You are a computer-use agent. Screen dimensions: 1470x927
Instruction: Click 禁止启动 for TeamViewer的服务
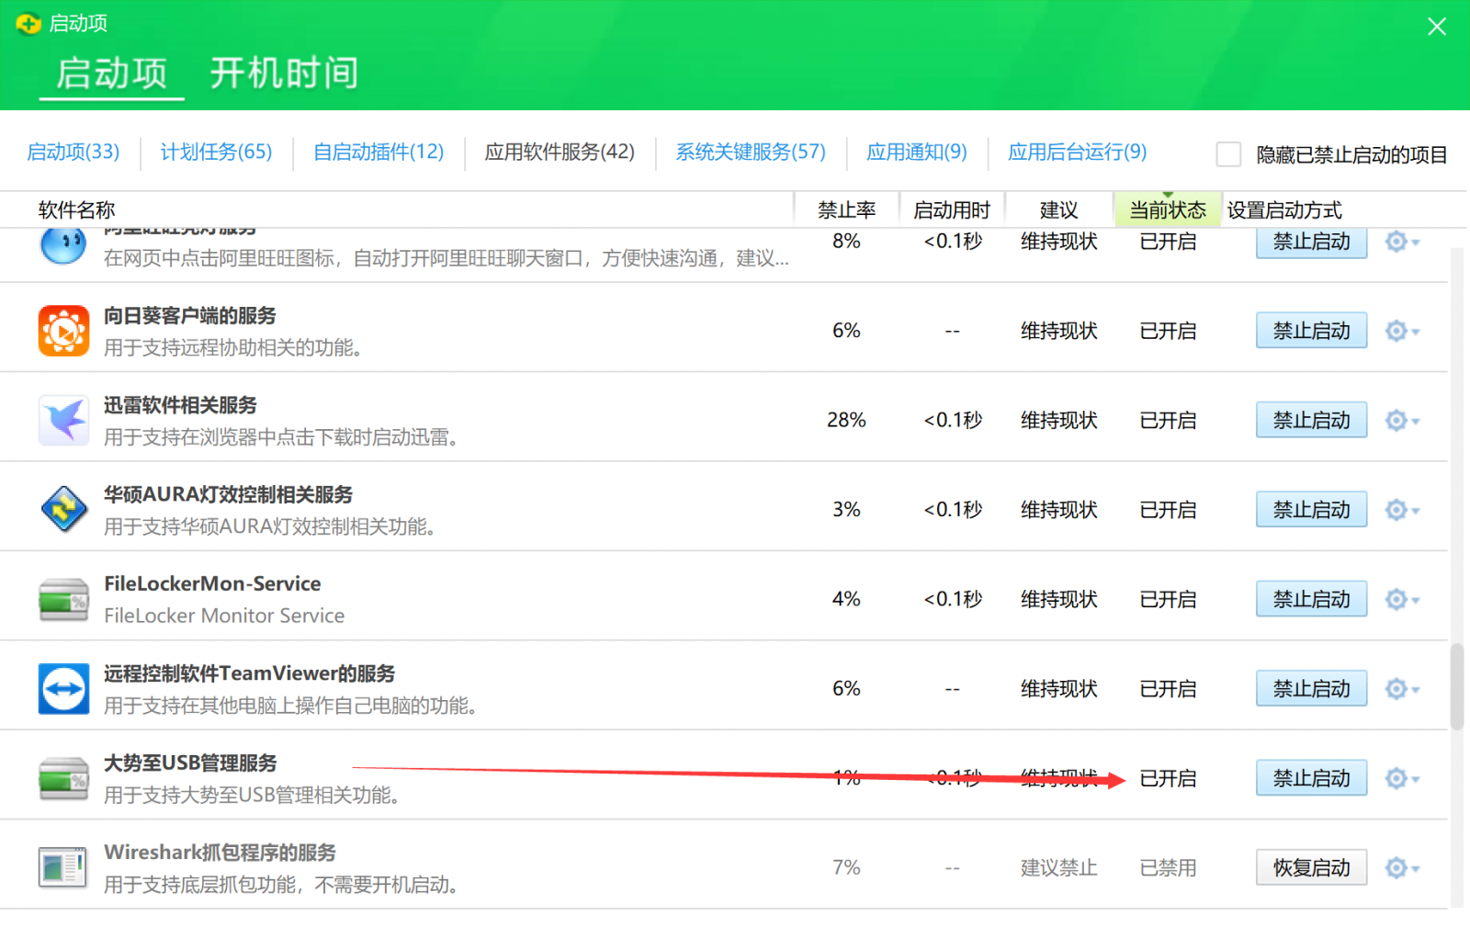(1311, 688)
